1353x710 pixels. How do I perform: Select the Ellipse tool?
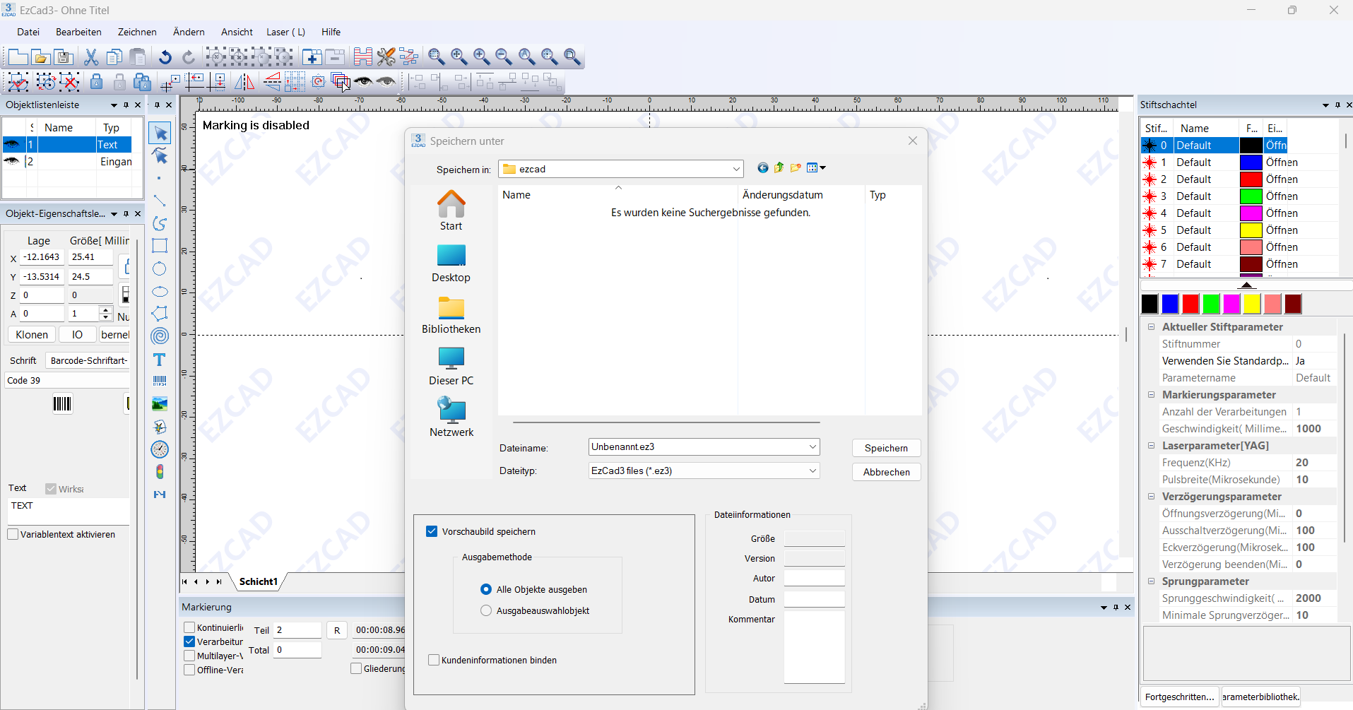coord(160,291)
